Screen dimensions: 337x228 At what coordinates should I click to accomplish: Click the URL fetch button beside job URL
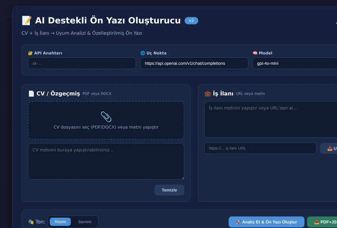coord(329,148)
